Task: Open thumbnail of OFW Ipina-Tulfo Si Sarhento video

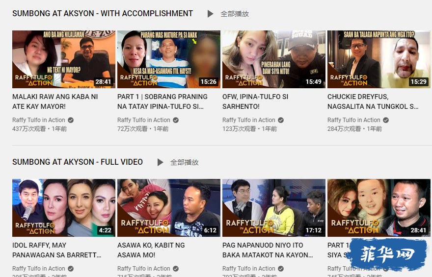Action: pyautogui.click(x=274, y=59)
